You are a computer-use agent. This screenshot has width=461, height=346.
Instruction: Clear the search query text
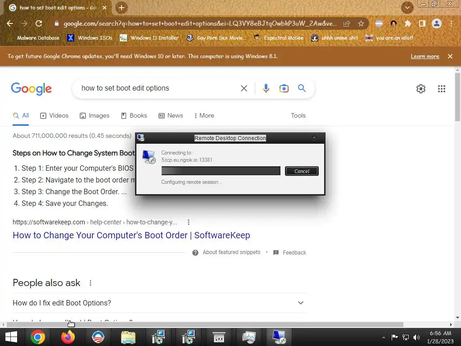point(244,88)
